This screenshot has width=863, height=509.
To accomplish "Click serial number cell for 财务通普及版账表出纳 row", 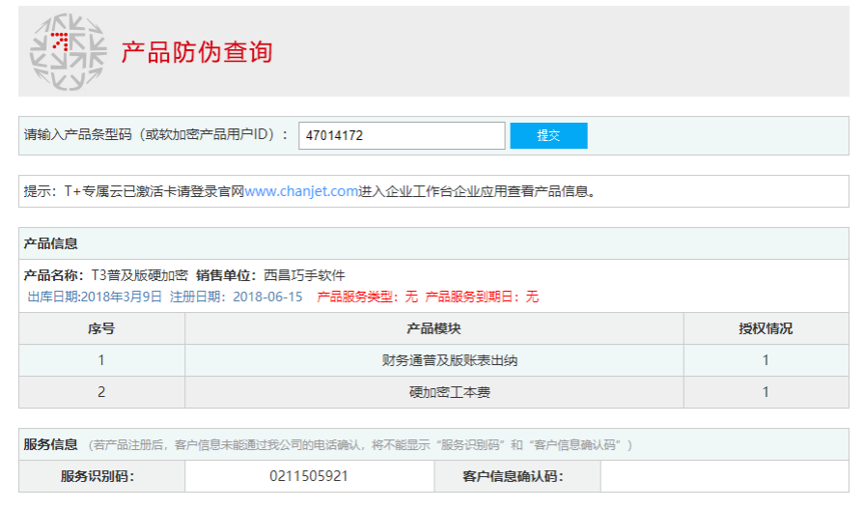I will 101,361.
